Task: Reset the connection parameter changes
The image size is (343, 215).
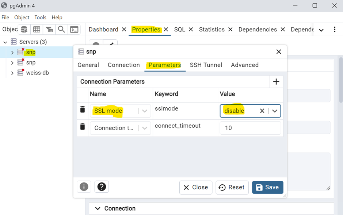Action: tap(232, 187)
